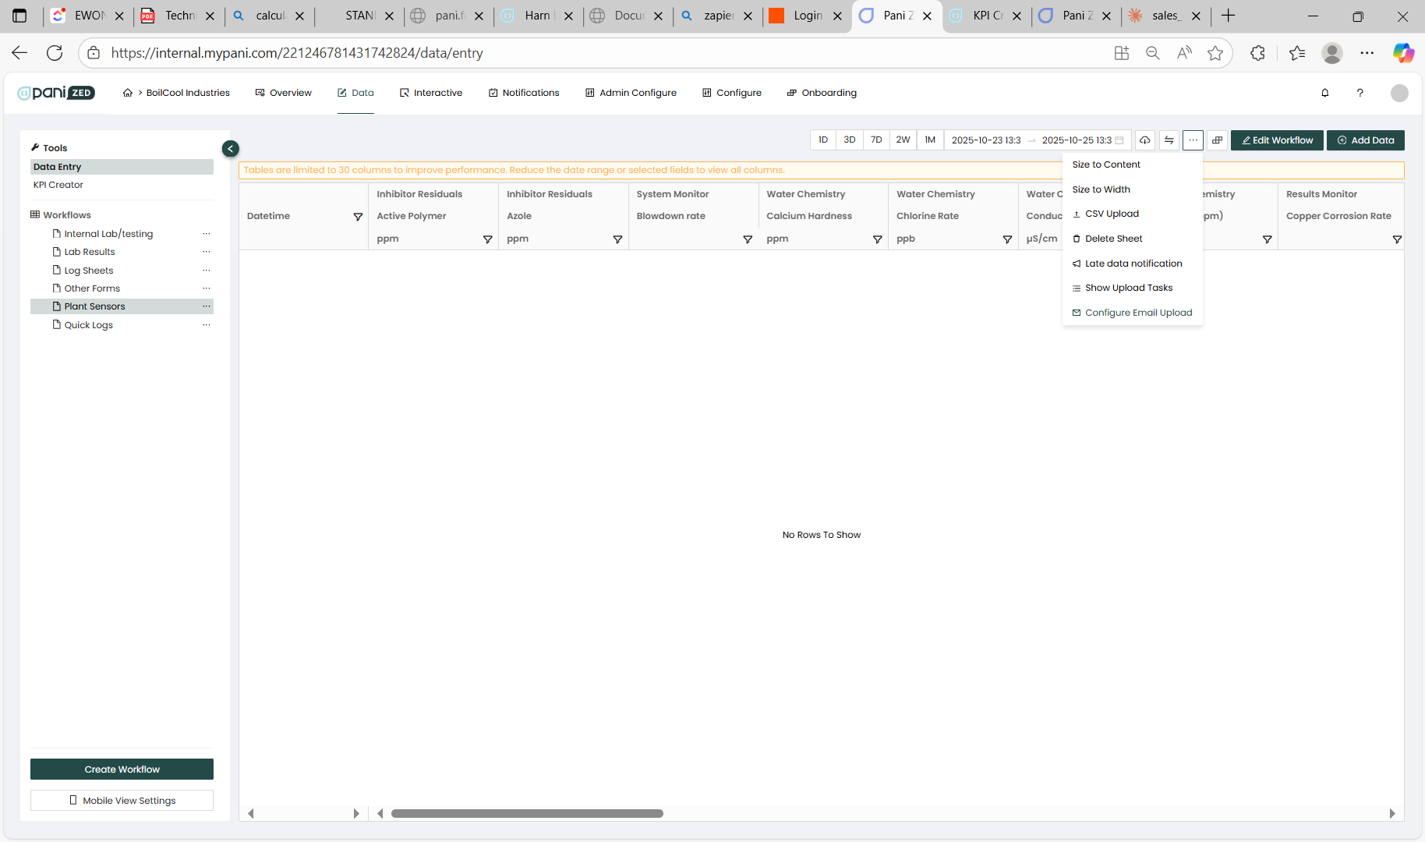1425x842 pixels.
Task: Select the 7D time range toggle
Action: (x=876, y=140)
